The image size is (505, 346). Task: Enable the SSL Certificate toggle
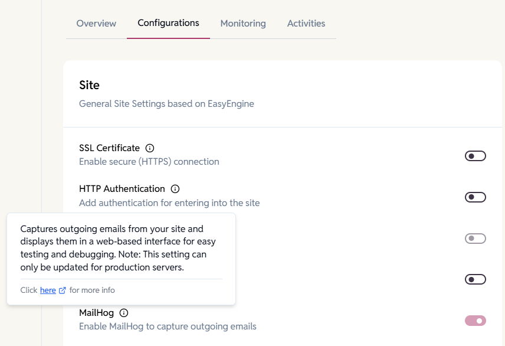[x=475, y=156]
